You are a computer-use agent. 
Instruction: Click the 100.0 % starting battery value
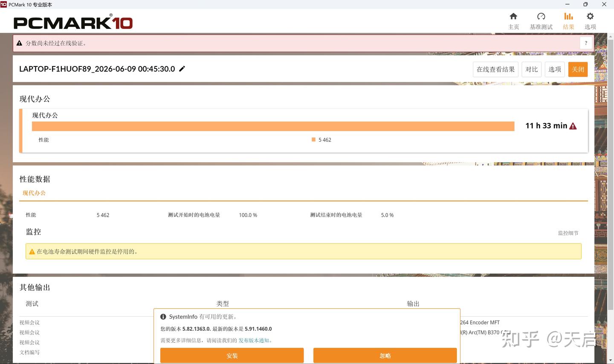248,215
